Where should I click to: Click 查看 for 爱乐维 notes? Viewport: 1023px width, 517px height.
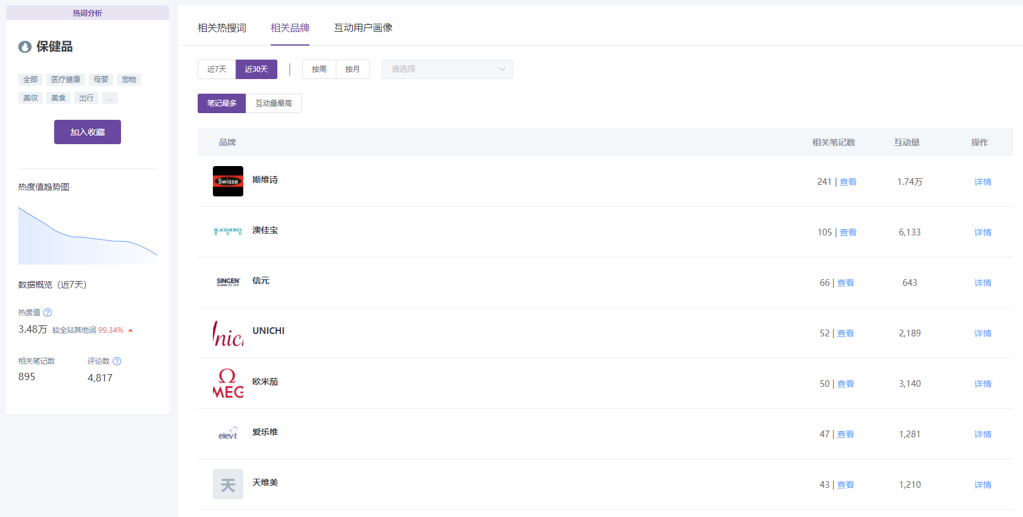coord(845,434)
